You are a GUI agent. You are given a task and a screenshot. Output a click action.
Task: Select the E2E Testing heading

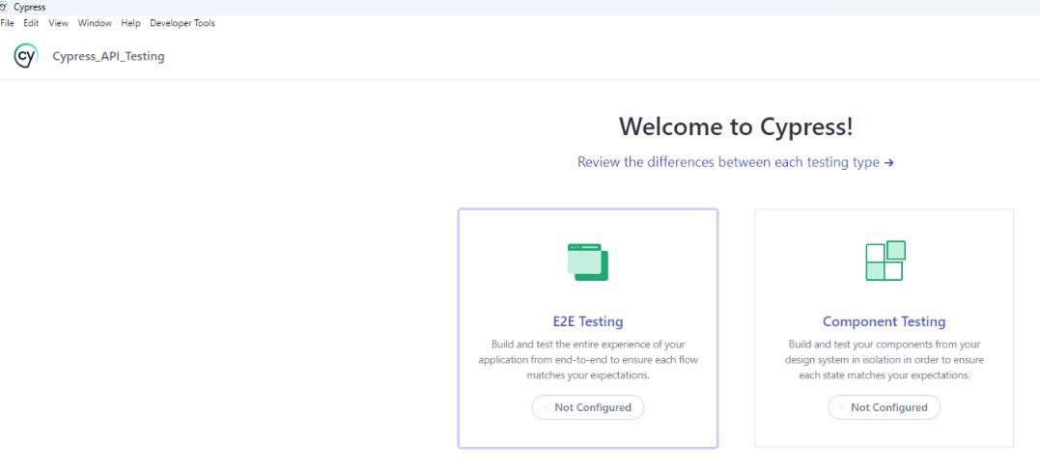coord(588,321)
